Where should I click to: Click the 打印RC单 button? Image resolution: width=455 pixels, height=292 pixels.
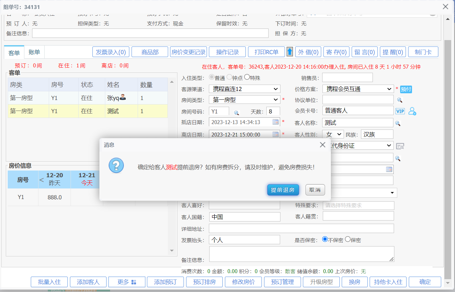click(x=266, y=52)
